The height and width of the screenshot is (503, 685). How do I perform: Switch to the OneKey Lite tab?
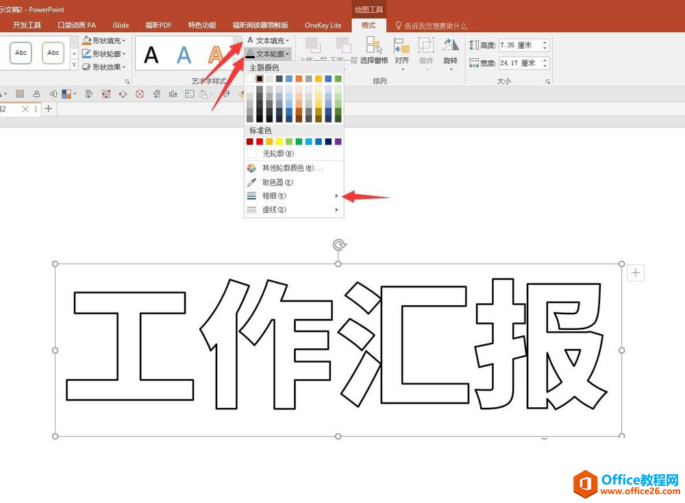[323, 25]
